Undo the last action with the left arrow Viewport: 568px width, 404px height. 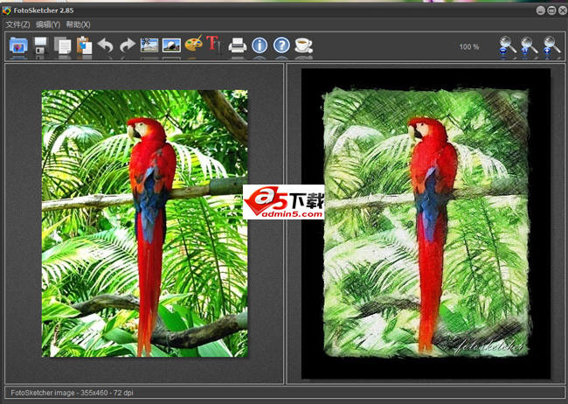(106, 45)
